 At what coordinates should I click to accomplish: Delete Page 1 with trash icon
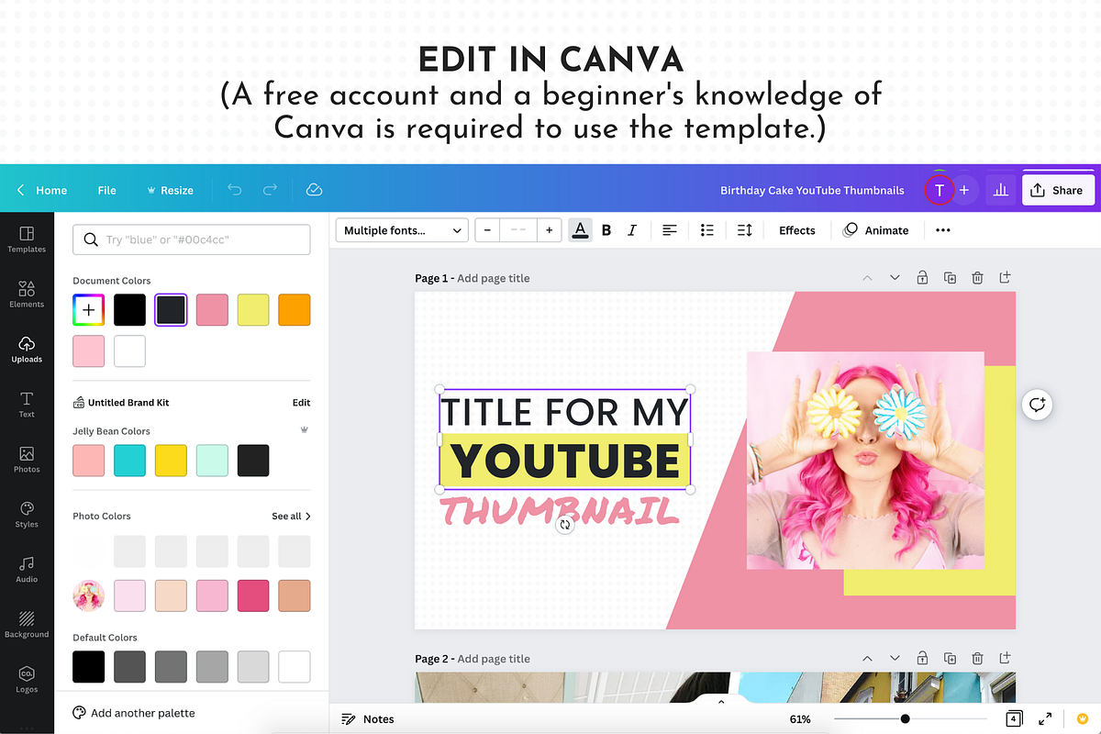coord(978,277)
